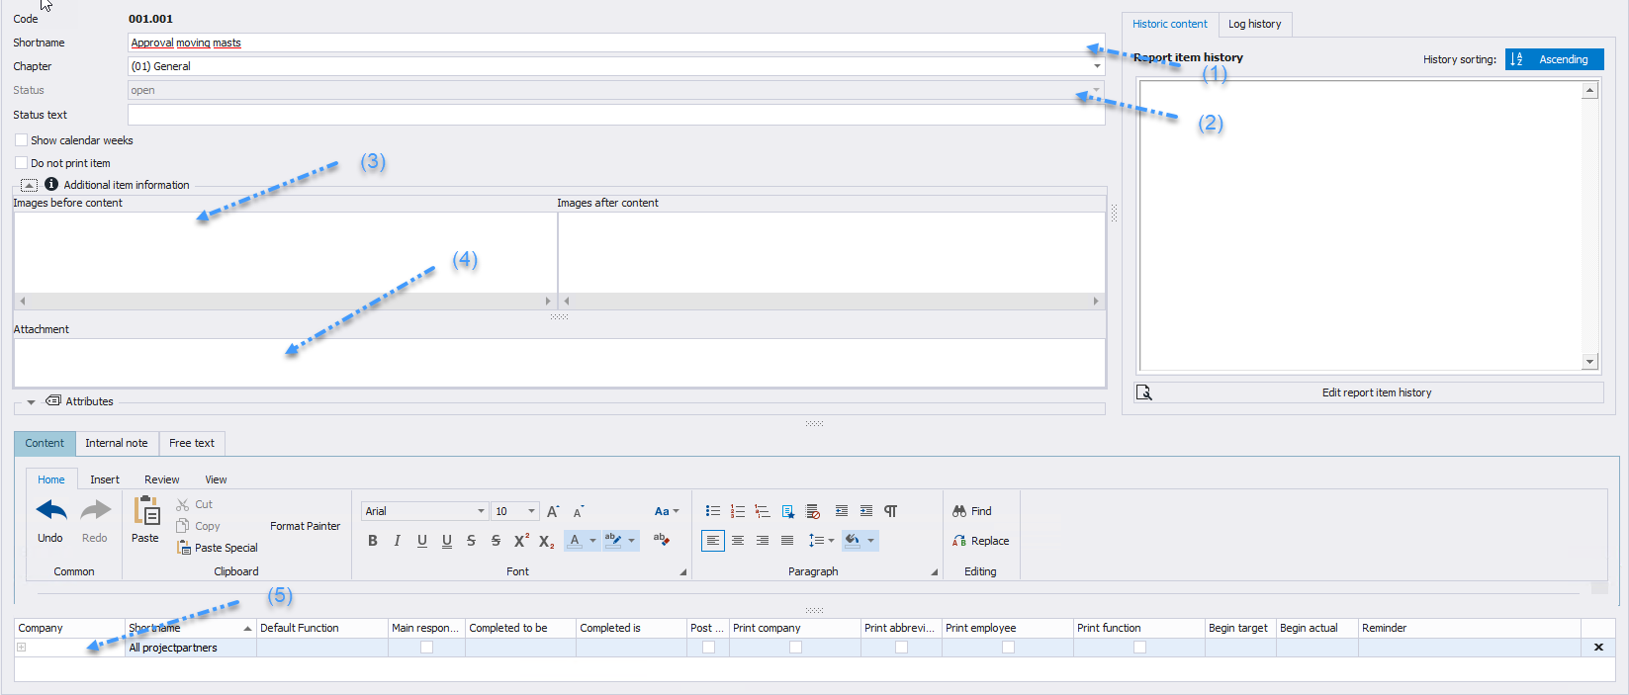Enable Do not print item
1629x695 pixels.
point(21,163)
